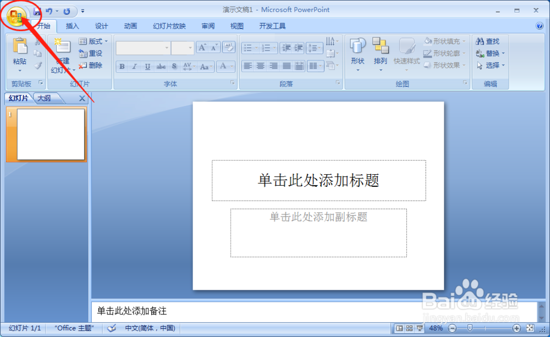Screen dimensions: 550x337
Task: Switch to the Review ribbon tab
Action: (x=208, y=26)
